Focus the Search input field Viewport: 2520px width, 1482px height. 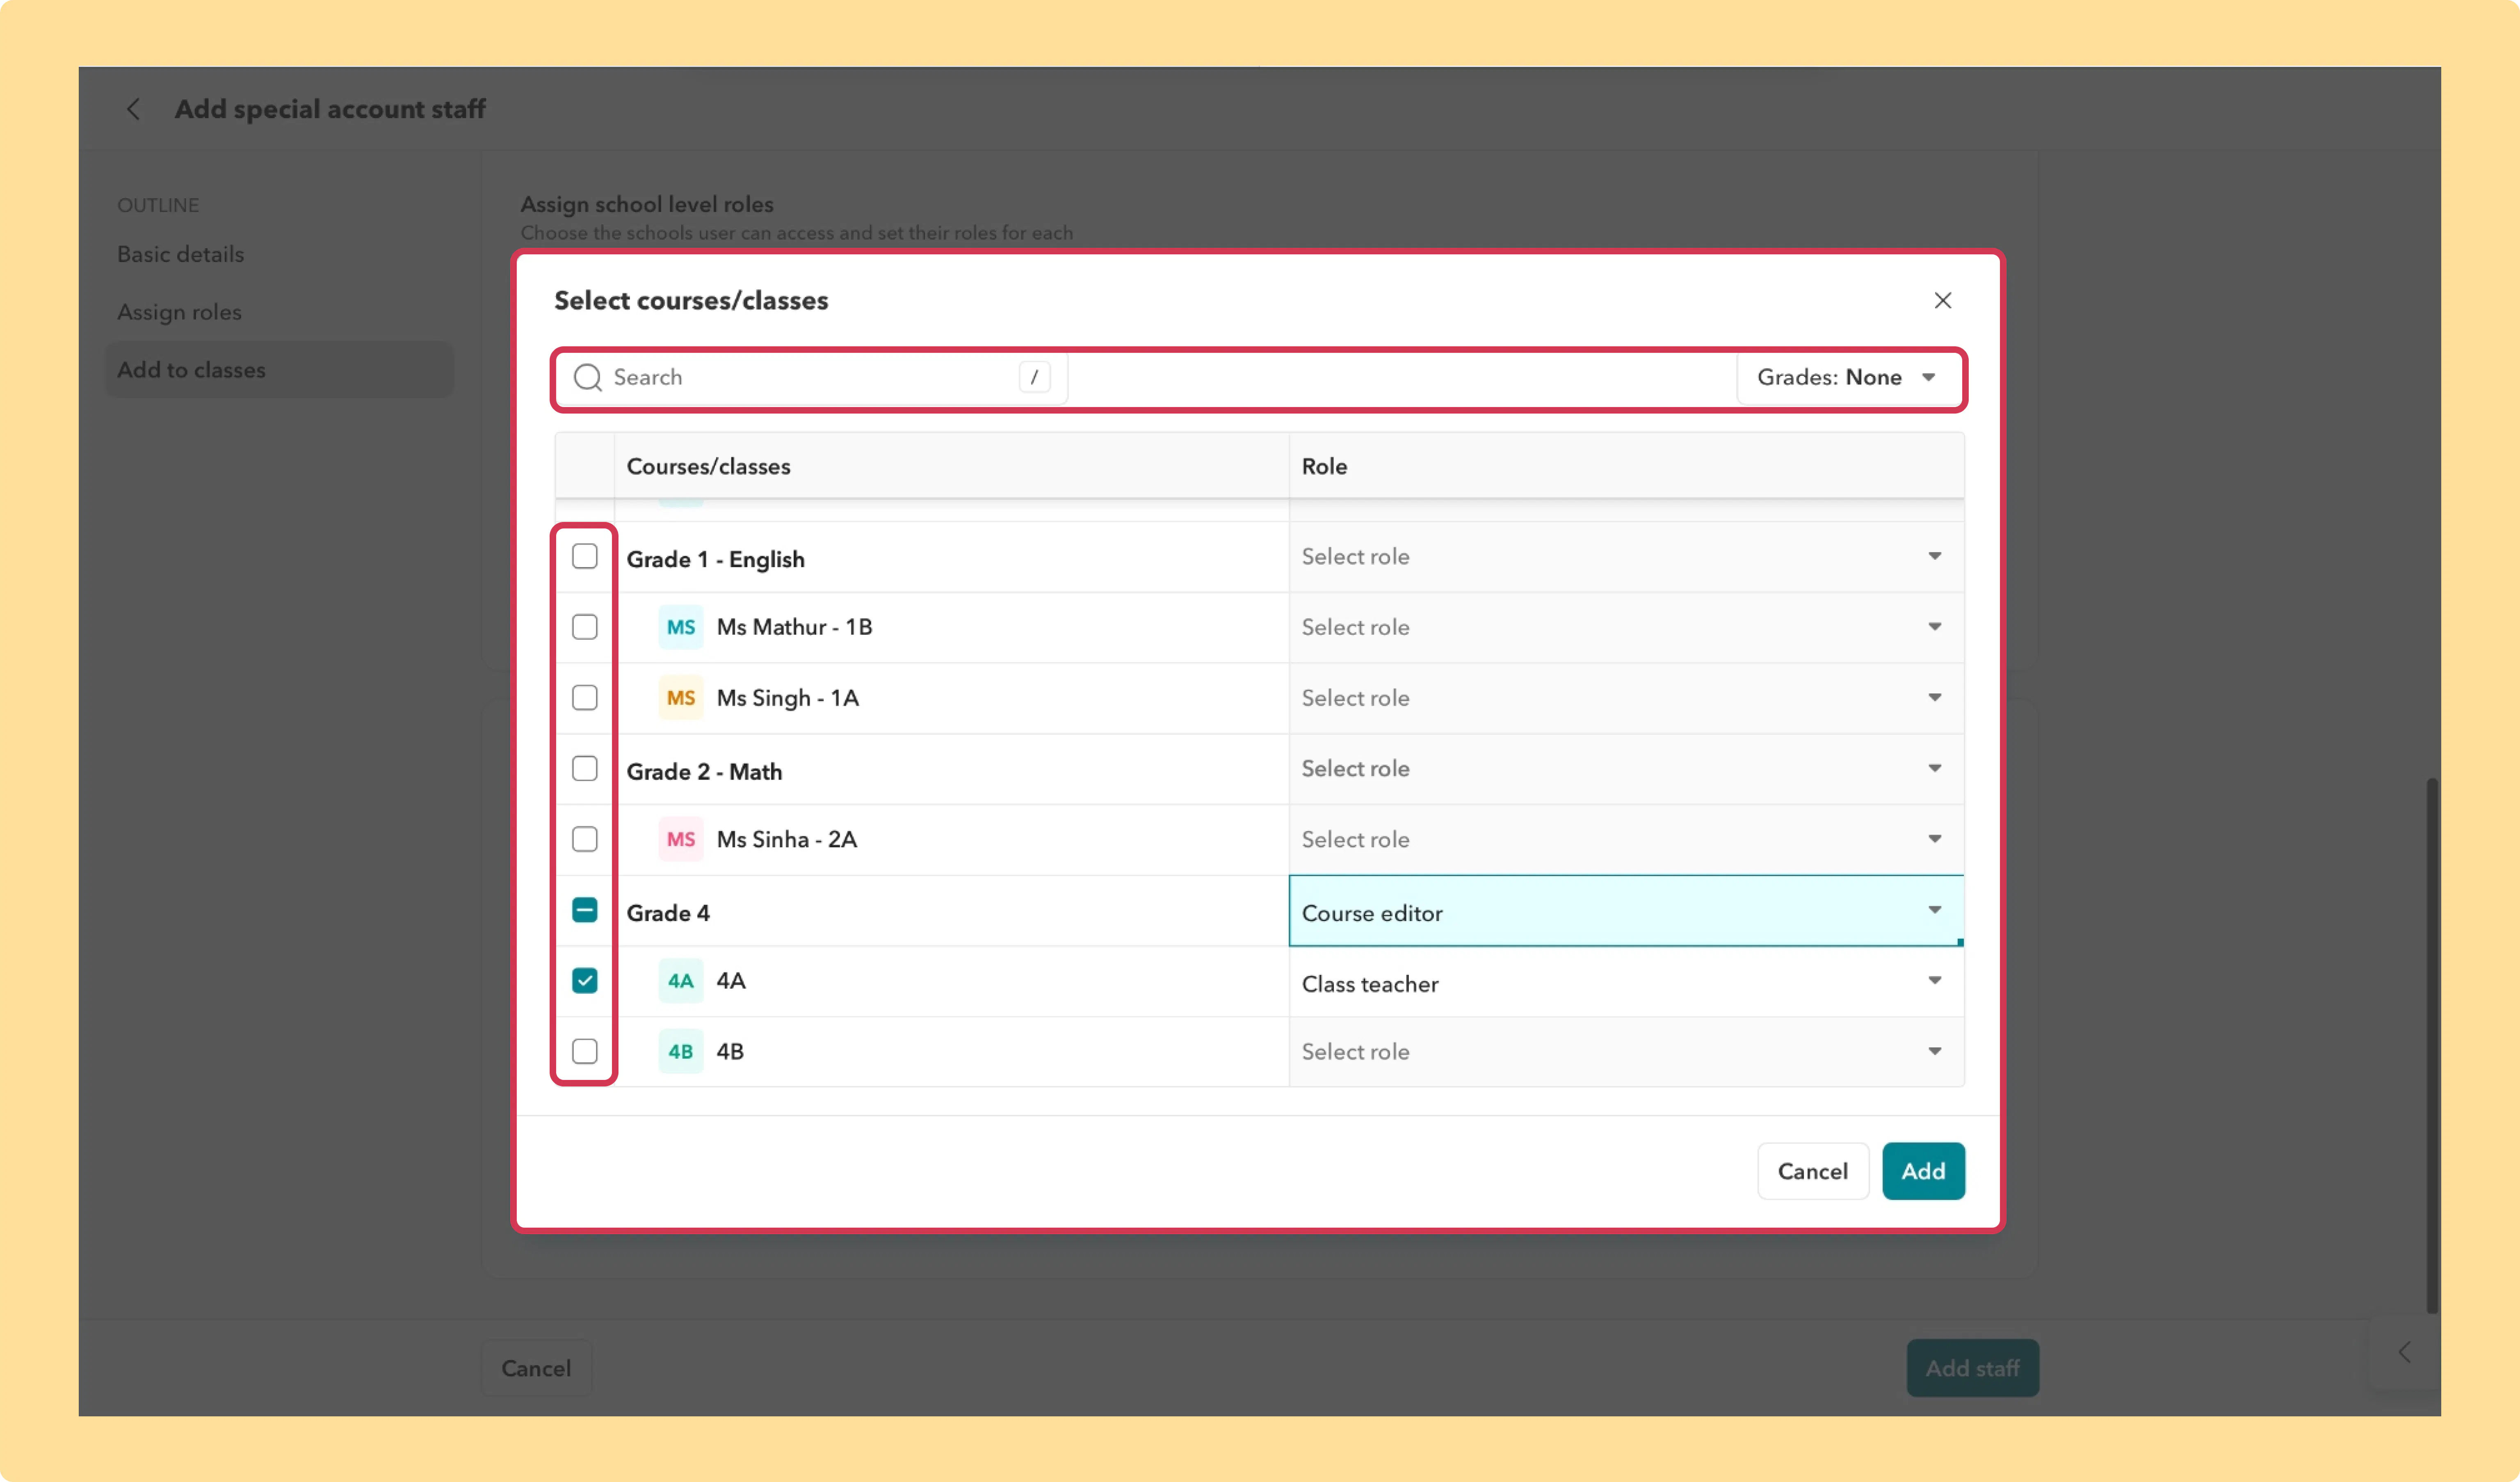pos(811,377)
